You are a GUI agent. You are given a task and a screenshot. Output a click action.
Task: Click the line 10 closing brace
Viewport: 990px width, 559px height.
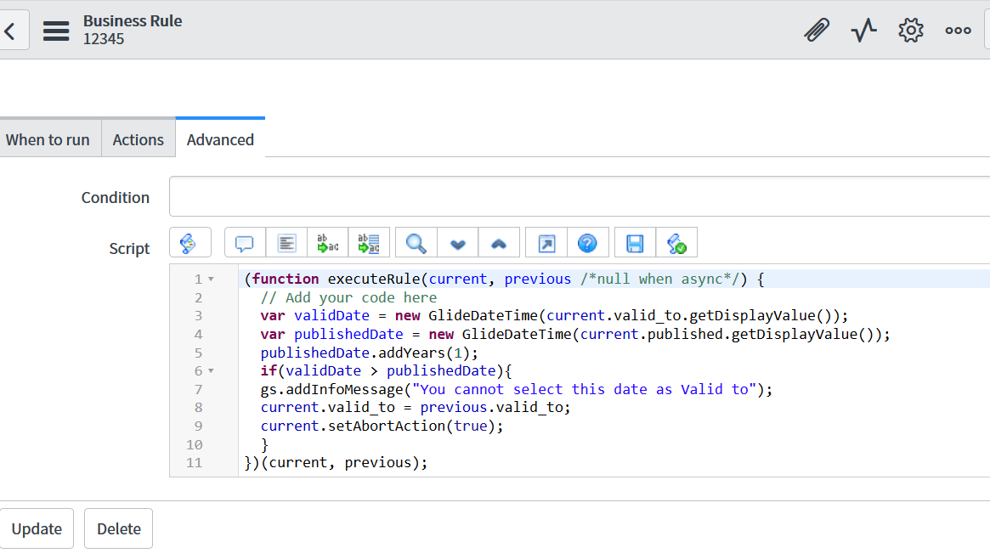[x=264, y=445]
